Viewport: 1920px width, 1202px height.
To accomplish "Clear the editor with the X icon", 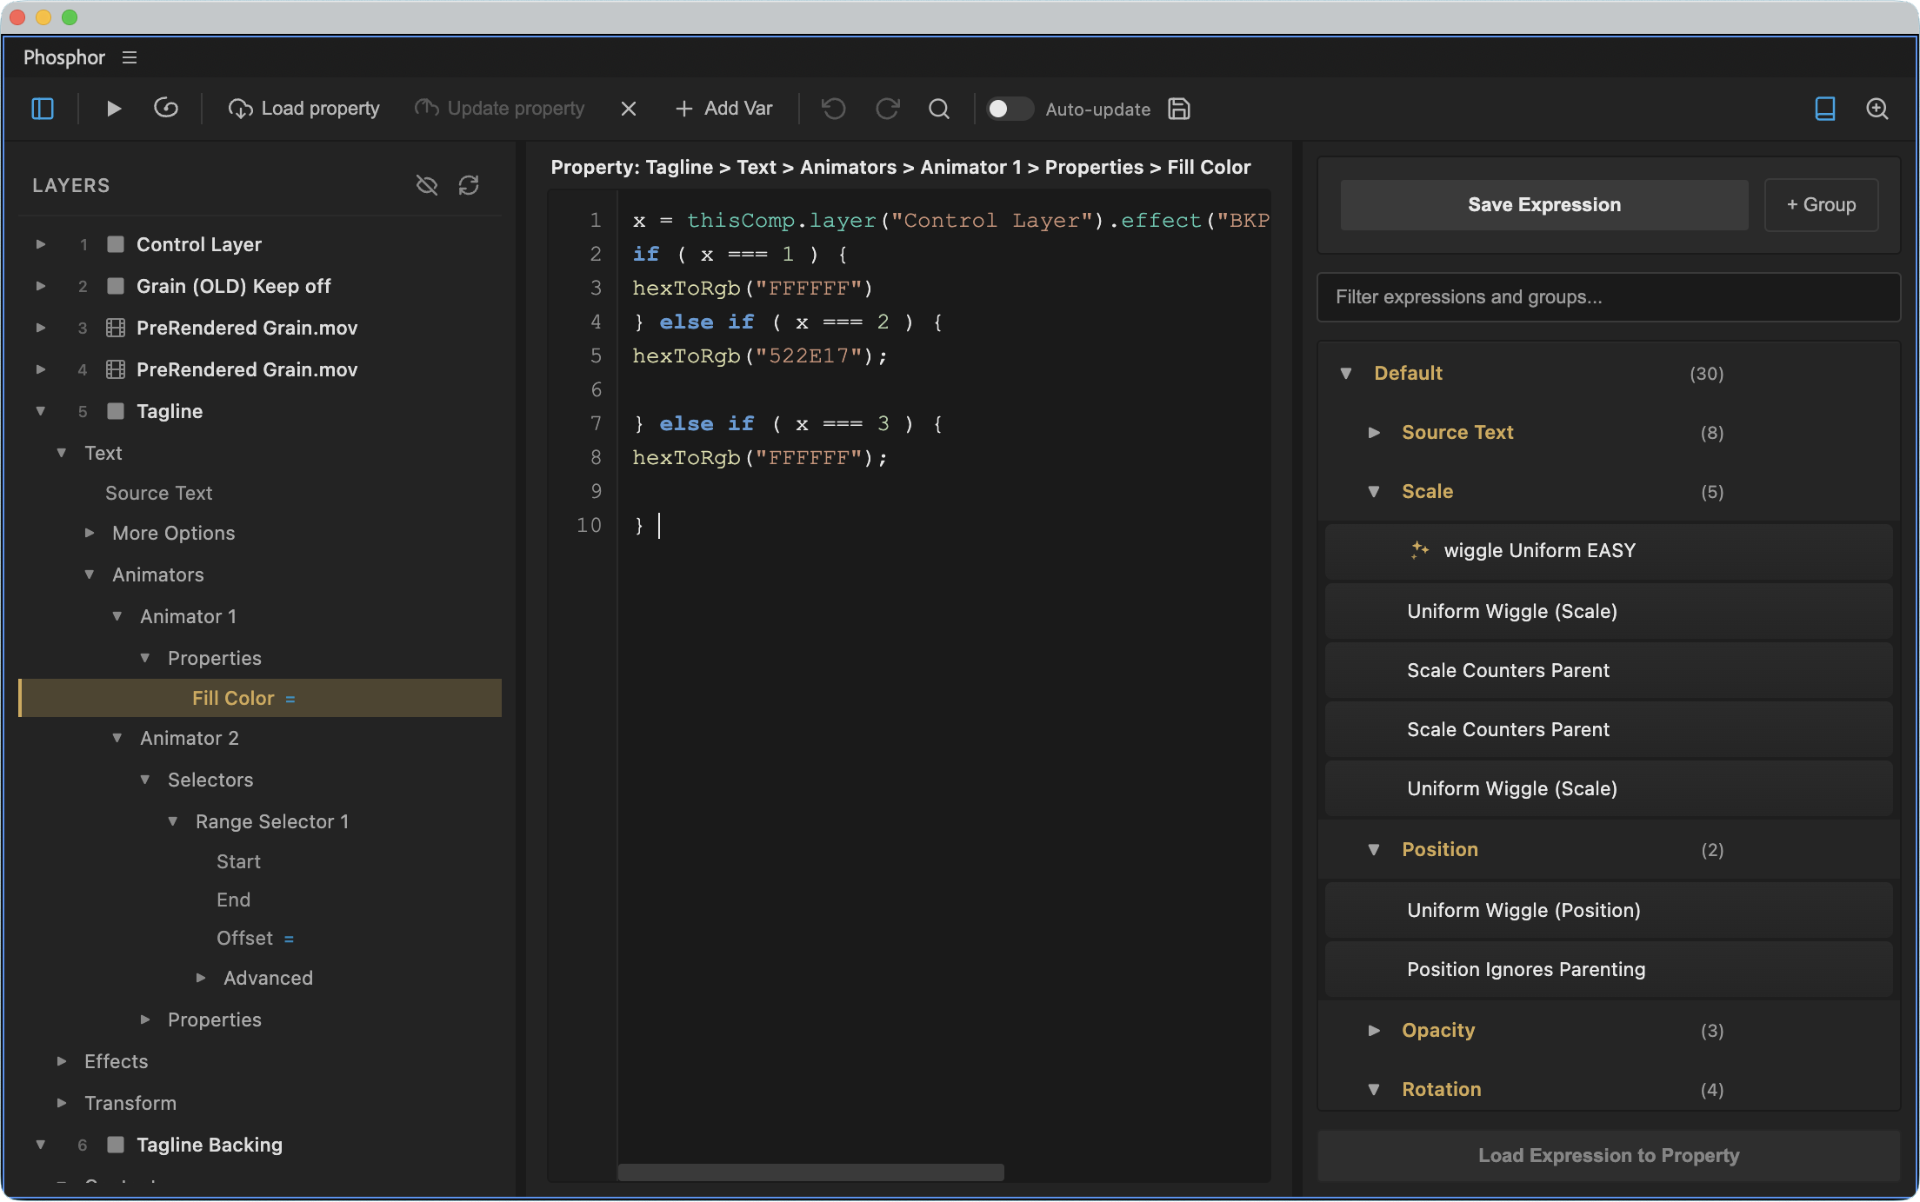I will 629,109.
